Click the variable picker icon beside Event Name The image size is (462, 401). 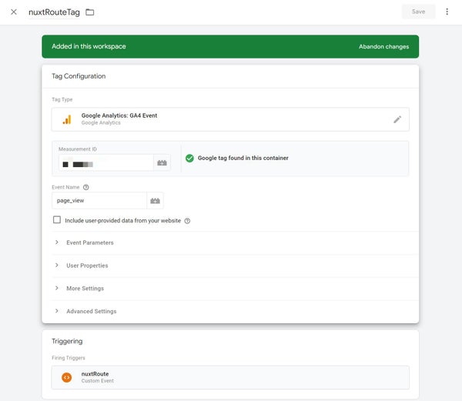tap(155, 201)
